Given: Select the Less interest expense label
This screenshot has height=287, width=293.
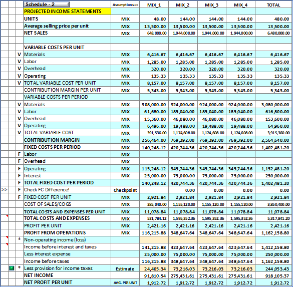Looking at the screenshot, I should (47, 254).
